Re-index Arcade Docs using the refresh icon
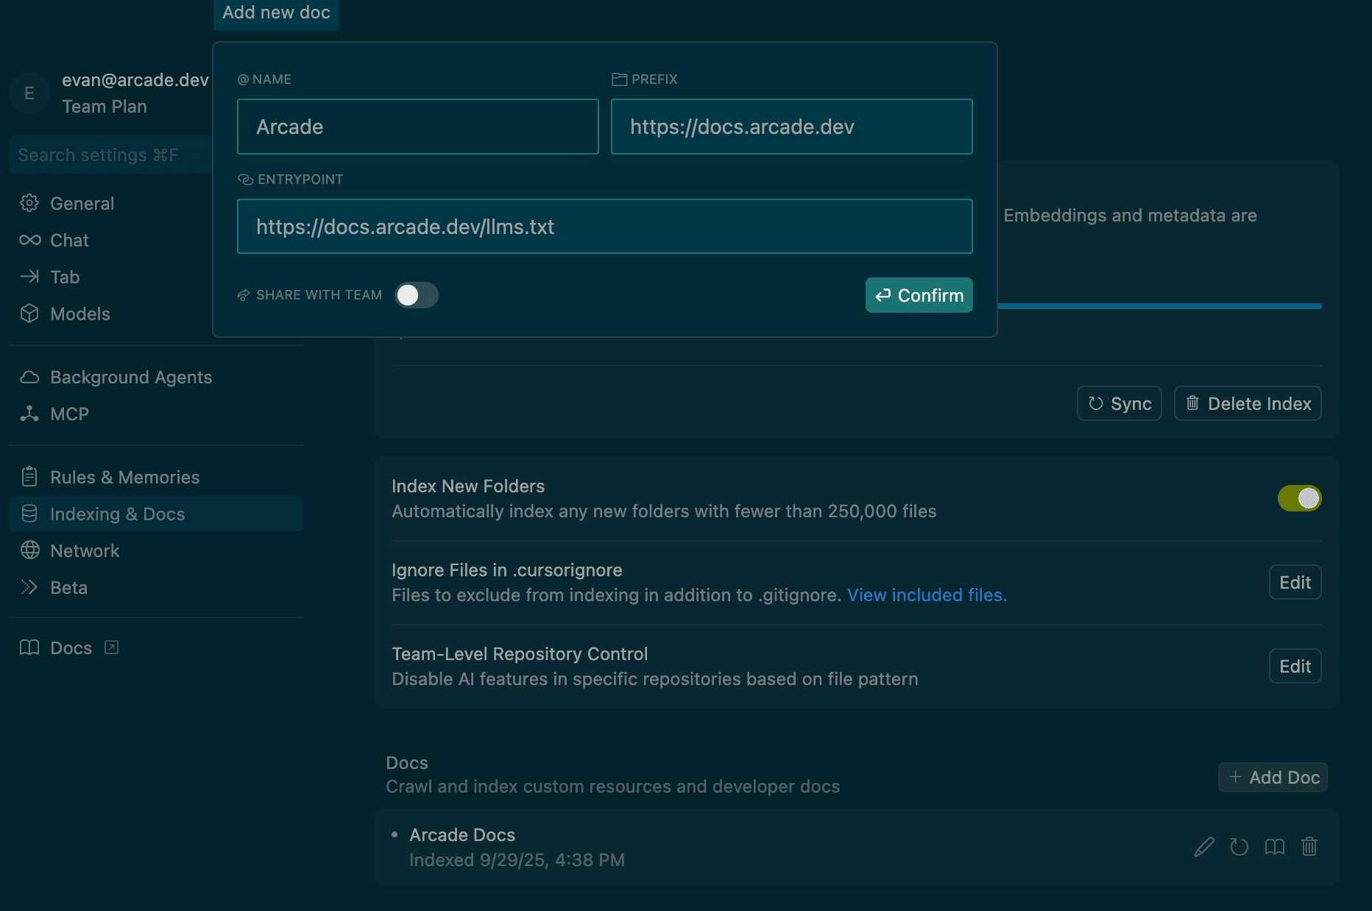The image size is (1372, 911). click(1240, 847)
